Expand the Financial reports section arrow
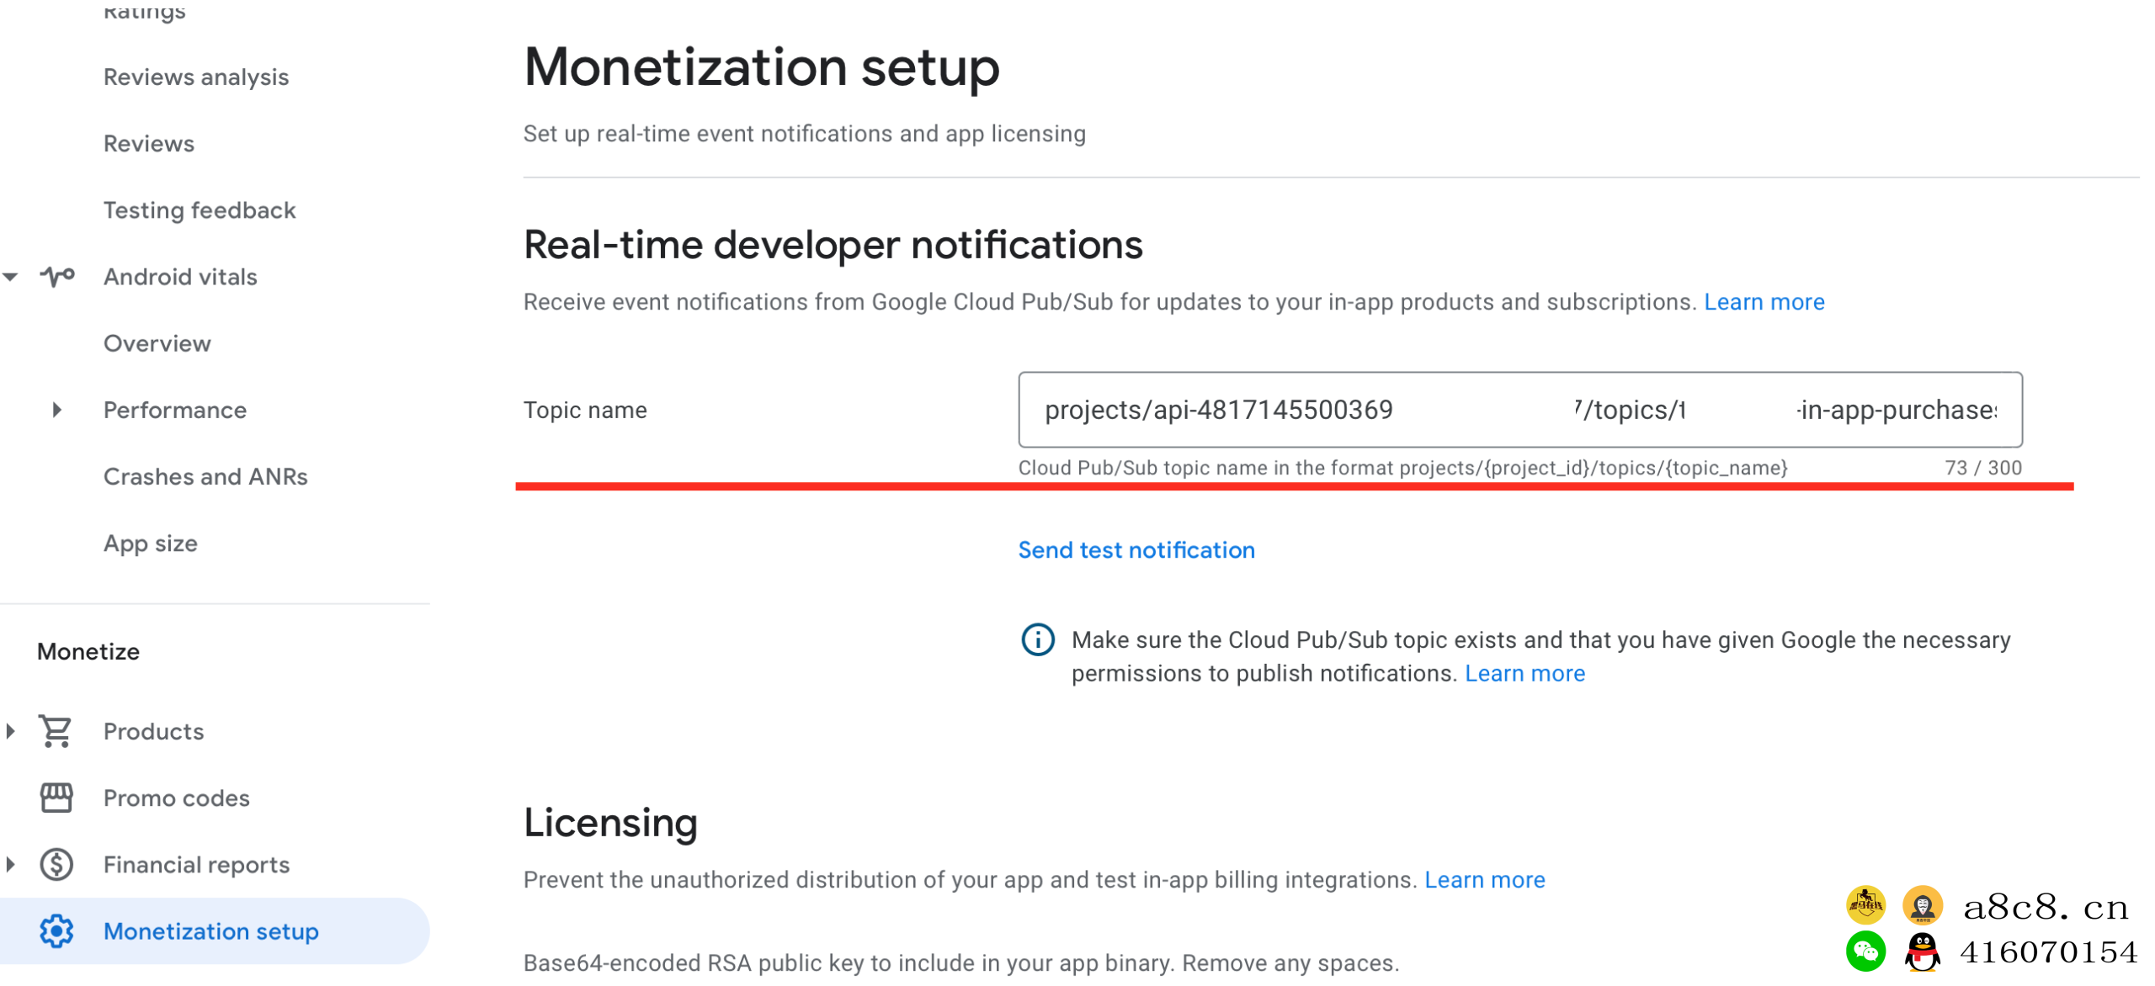Image resolution: width=2155 pixels, height=986 pixels. point(10,864)
